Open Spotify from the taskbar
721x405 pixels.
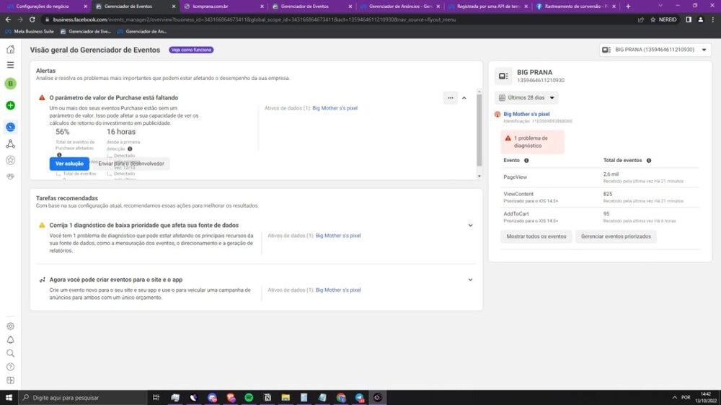click(x=249, y=397)
